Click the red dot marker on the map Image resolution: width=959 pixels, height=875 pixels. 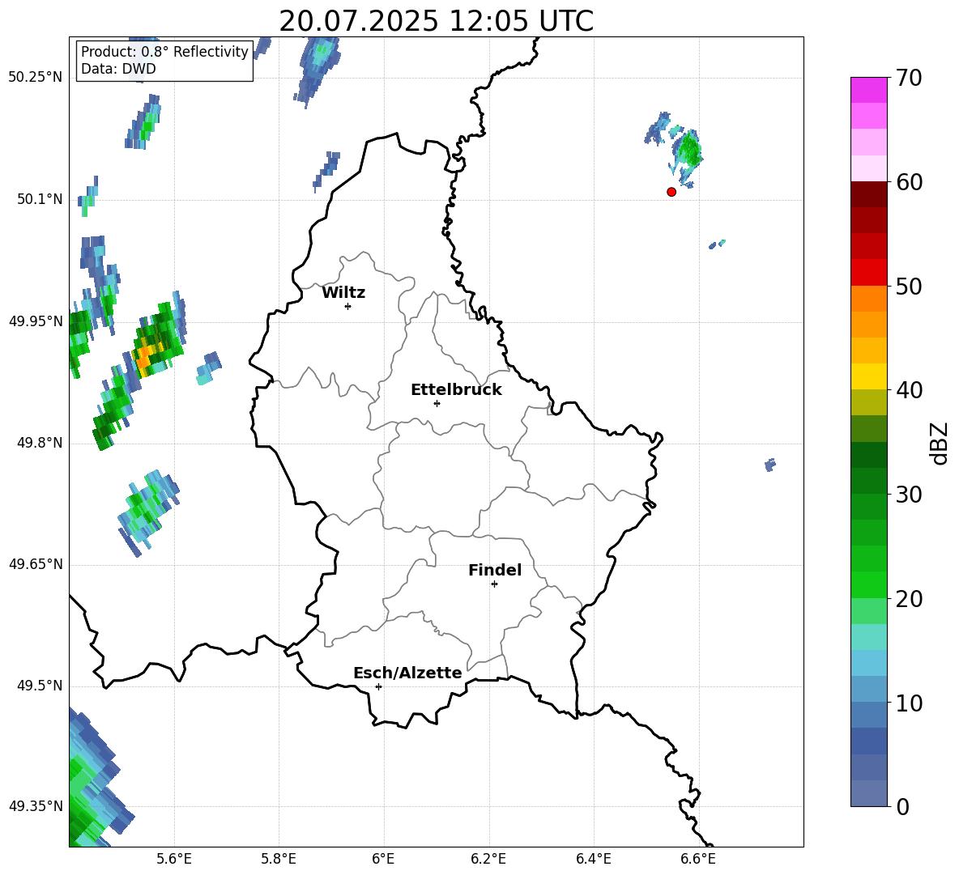click(671, 192)
